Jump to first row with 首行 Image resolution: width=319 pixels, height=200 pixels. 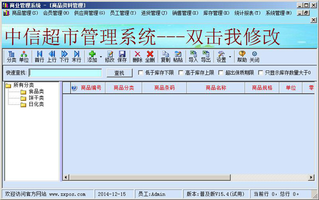[x=39, y=56]
